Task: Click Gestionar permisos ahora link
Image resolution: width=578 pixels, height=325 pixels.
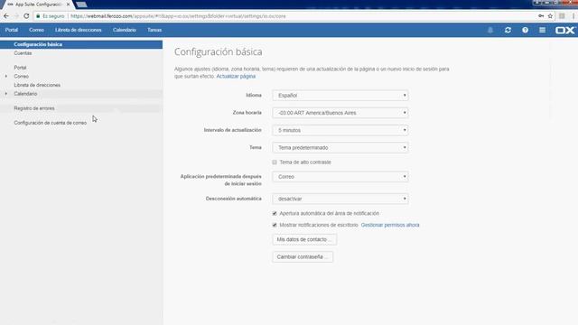Action: 390,225
